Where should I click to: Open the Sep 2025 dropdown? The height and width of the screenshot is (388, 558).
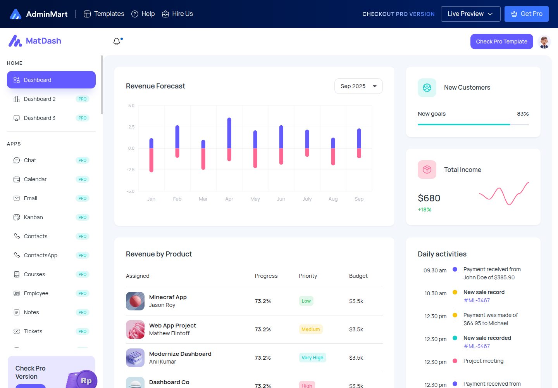coord(358,86)
